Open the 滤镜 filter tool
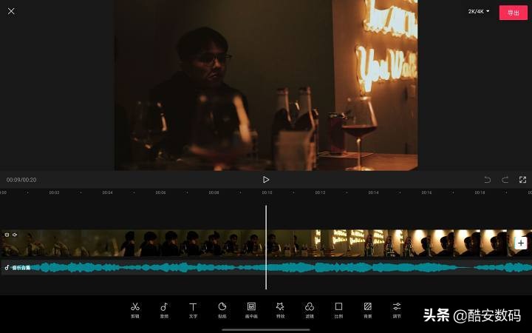532x333 pixels. 310,309
